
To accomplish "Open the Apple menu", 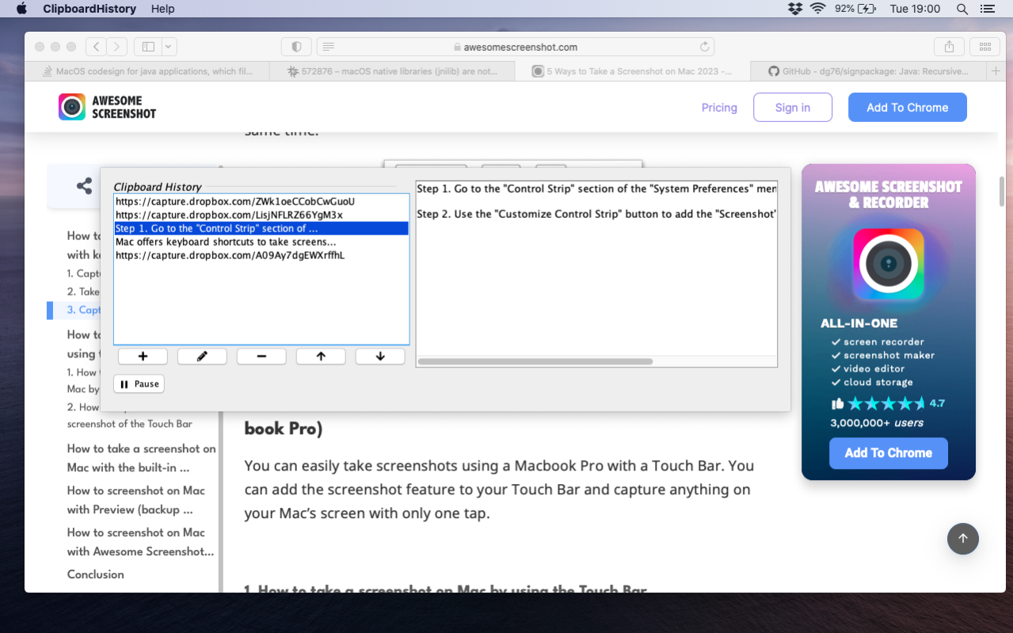I will point(21,9).
